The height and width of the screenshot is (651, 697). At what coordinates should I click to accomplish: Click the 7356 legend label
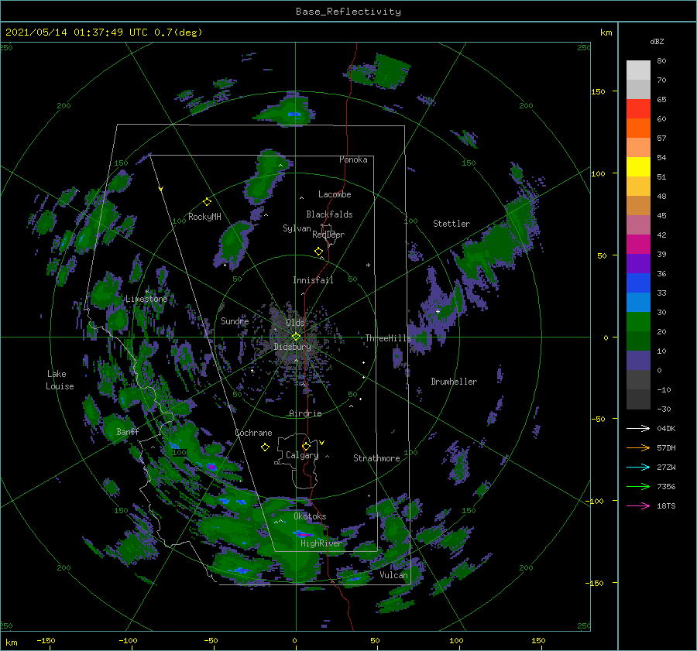point(666,487)
